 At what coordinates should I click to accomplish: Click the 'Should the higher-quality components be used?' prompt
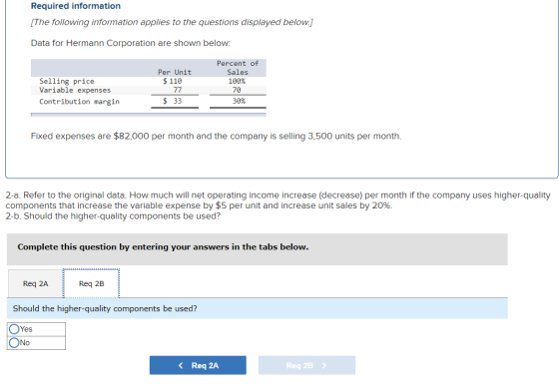click(105, 308)
